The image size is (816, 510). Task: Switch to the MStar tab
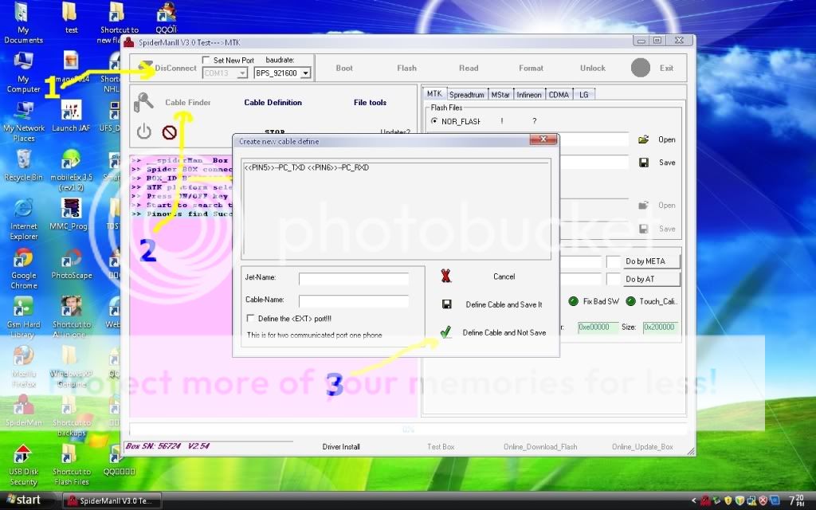click(500, 95)
